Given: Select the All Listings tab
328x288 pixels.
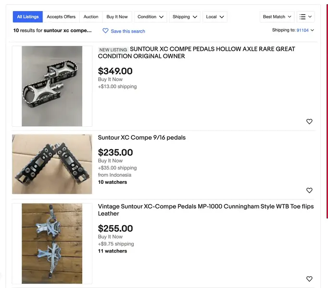Looking at the screenshot, I should pyautogui.click(x=28, y=17).
